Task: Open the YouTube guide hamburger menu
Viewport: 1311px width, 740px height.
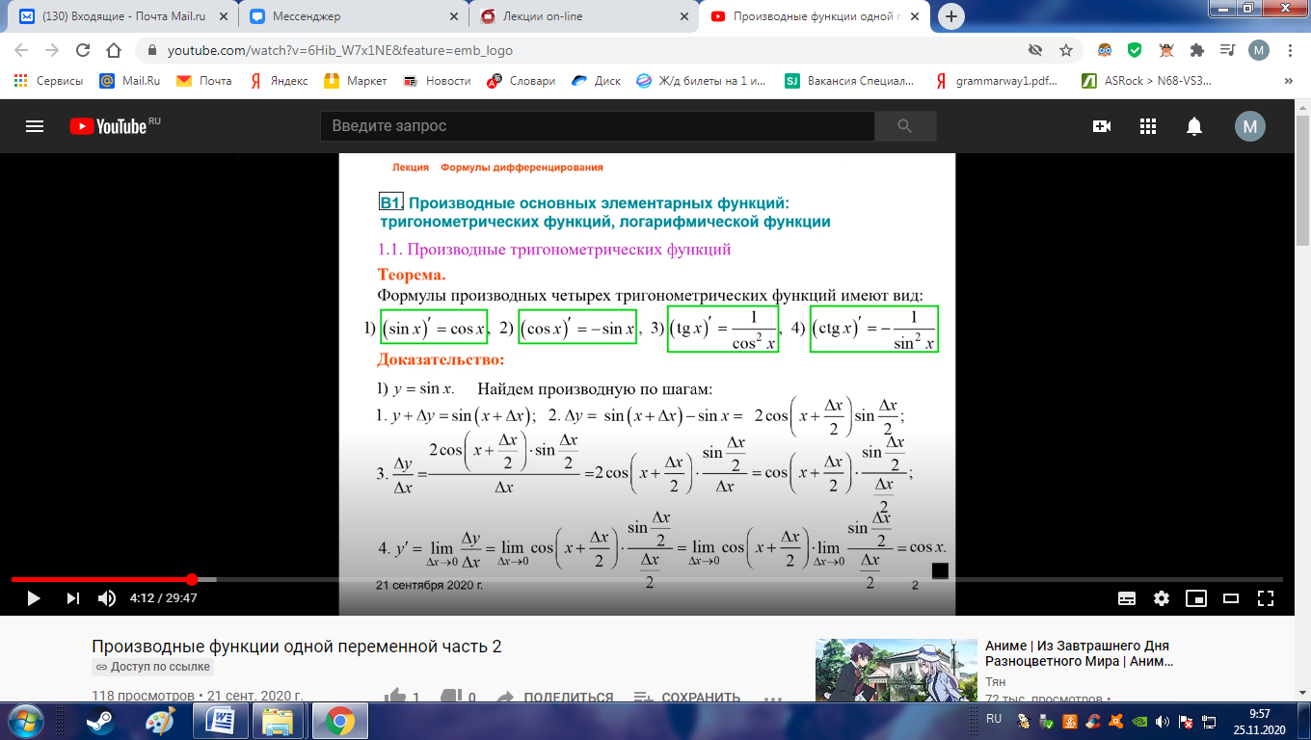Action: 35,126
